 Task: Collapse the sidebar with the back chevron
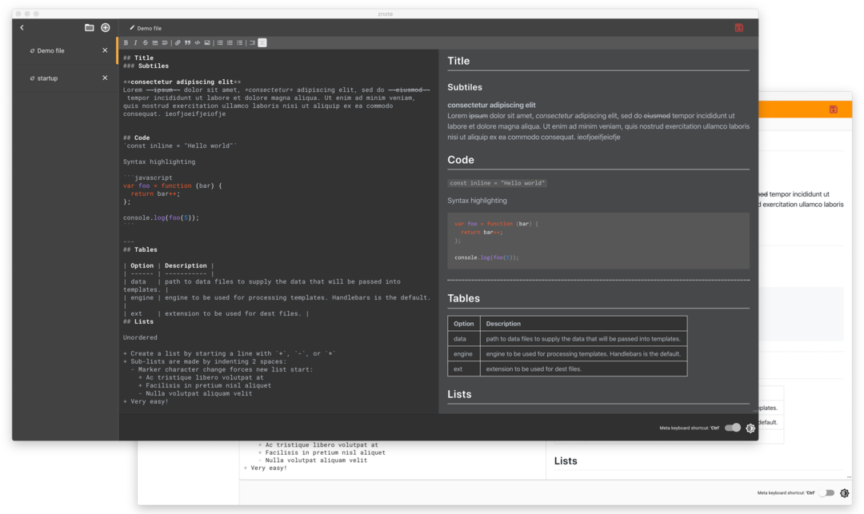click(x=22, y=27)
